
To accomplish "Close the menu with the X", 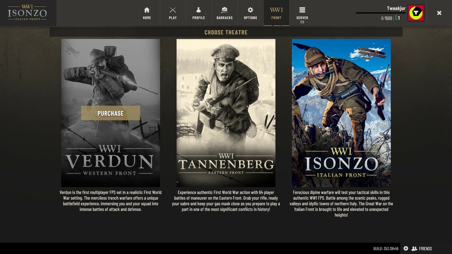I will [x=439, y=13].
